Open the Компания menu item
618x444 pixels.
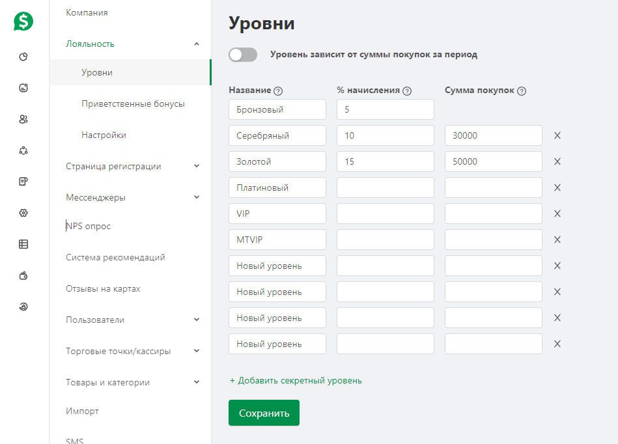click(87, 12)
